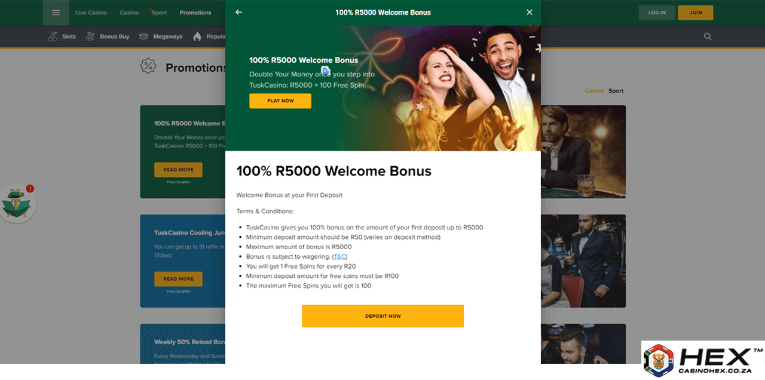The width and height of the screenshot is (765, 380).
Task: Click READ MORE on the Welcome Bonus card
Action: (178, 170)
